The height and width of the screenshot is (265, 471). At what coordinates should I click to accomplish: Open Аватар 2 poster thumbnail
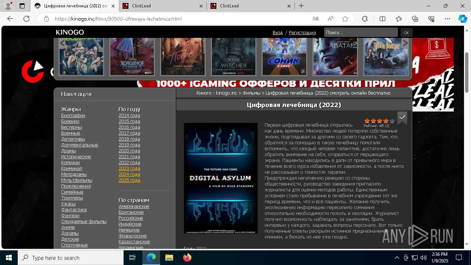335,56
